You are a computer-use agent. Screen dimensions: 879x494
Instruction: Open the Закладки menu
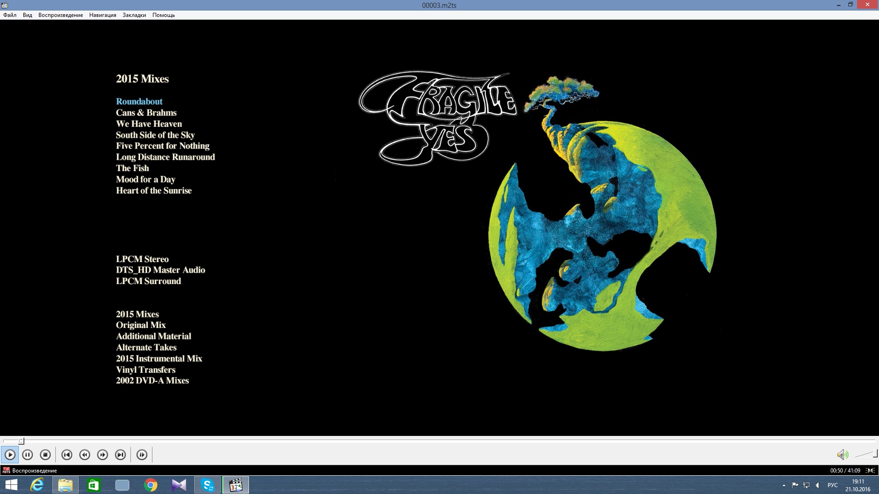coord(134,15)
